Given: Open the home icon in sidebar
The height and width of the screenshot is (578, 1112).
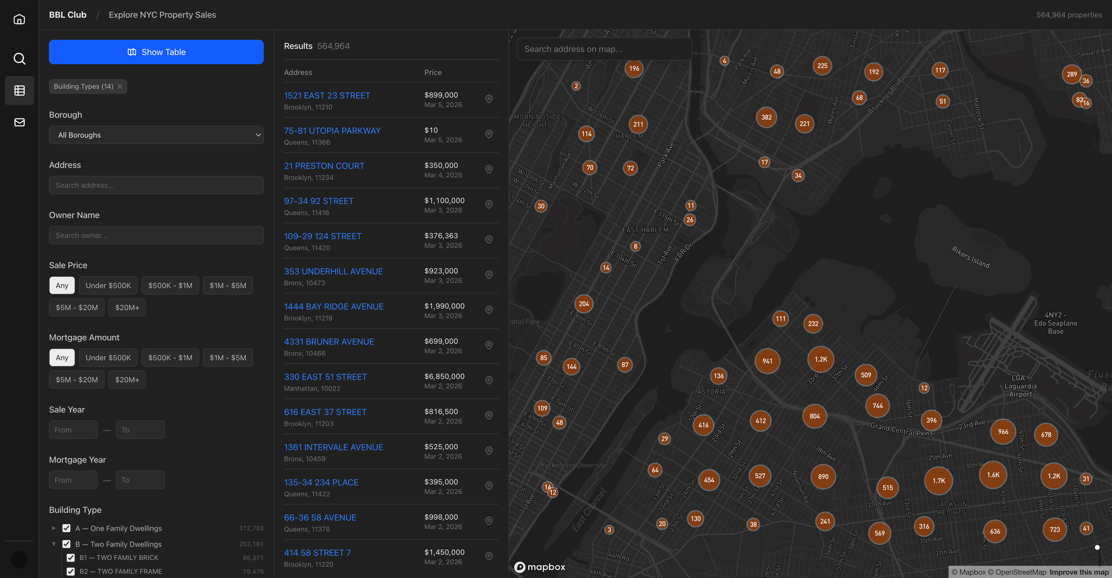Looking at the screenshot, I should coord(19,19).
